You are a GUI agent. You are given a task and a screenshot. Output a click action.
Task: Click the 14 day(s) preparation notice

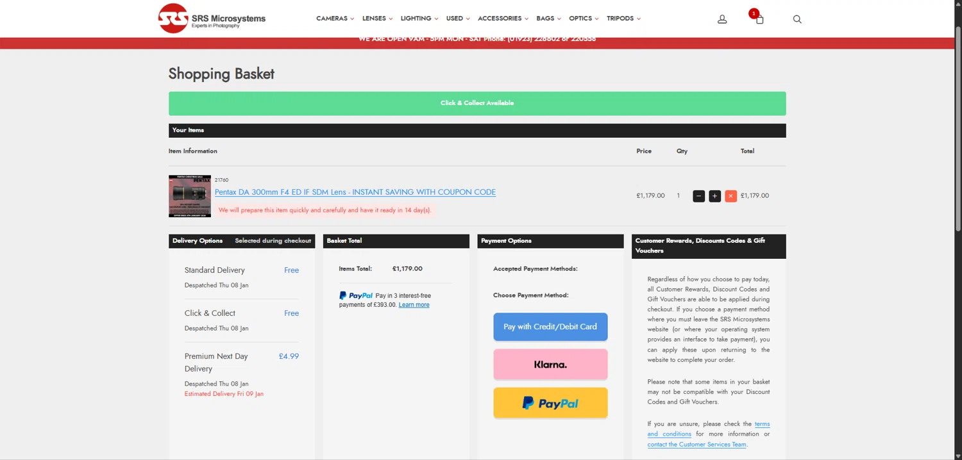325,210
